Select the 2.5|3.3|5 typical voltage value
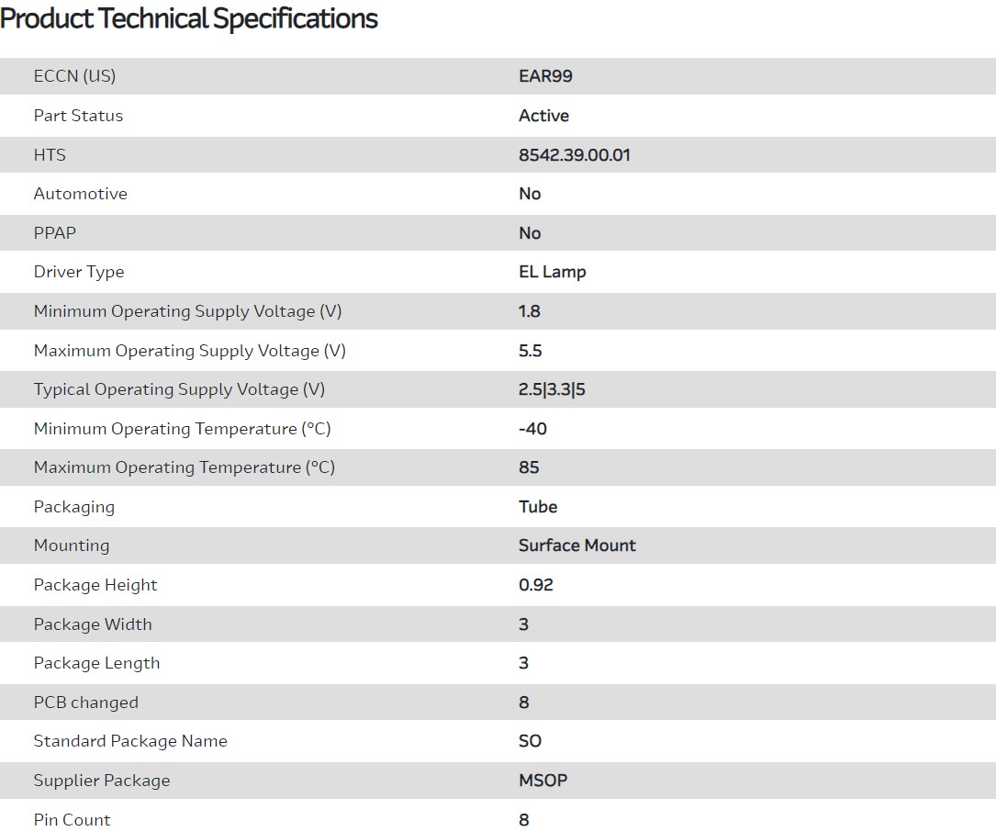The image size is (996, 832). point(552,389)
